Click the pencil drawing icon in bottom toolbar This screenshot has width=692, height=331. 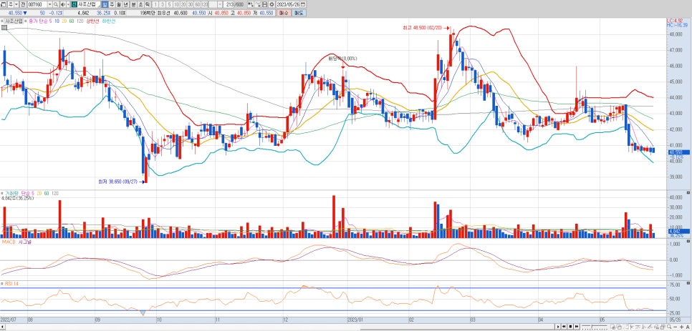click(650, 327)
